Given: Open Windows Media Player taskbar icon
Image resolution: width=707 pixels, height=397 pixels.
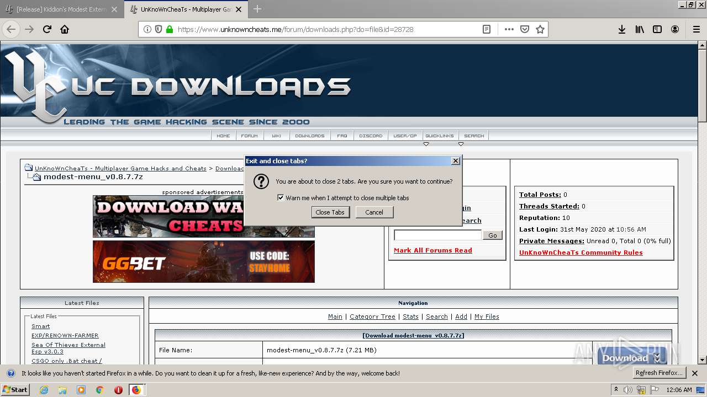Looking at the screenshot, I should coord(81,390).
